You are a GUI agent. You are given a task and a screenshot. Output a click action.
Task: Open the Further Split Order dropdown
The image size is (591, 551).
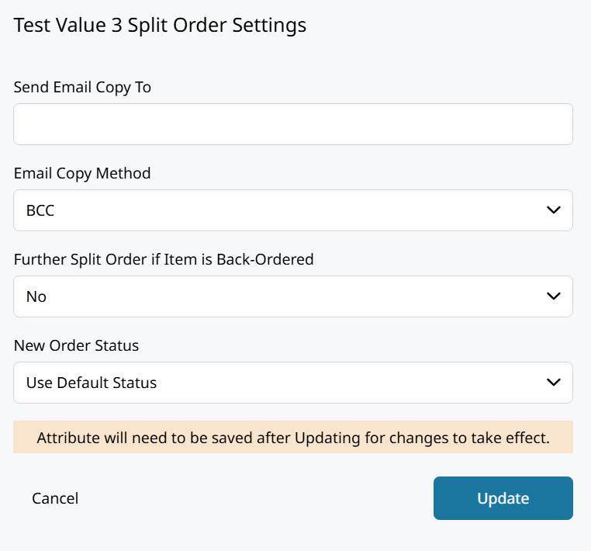pos(293,296)
